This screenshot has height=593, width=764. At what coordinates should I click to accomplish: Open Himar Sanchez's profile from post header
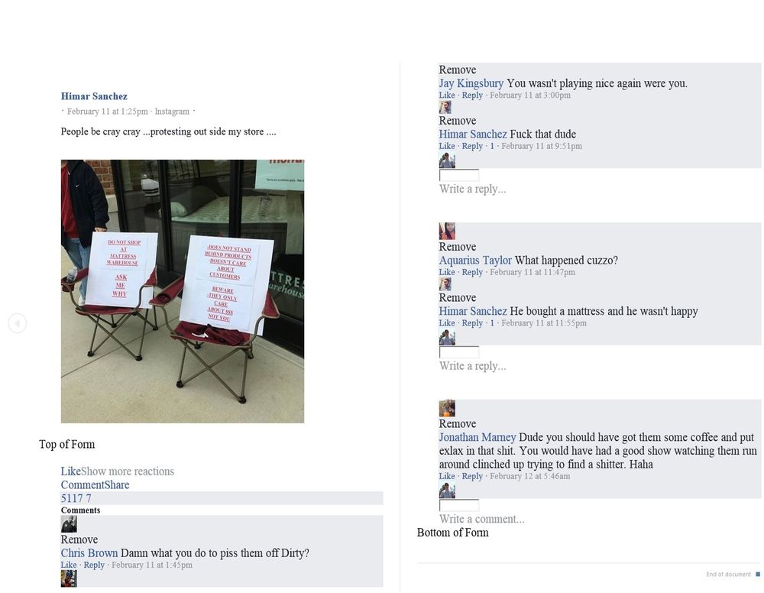point(94,96)
